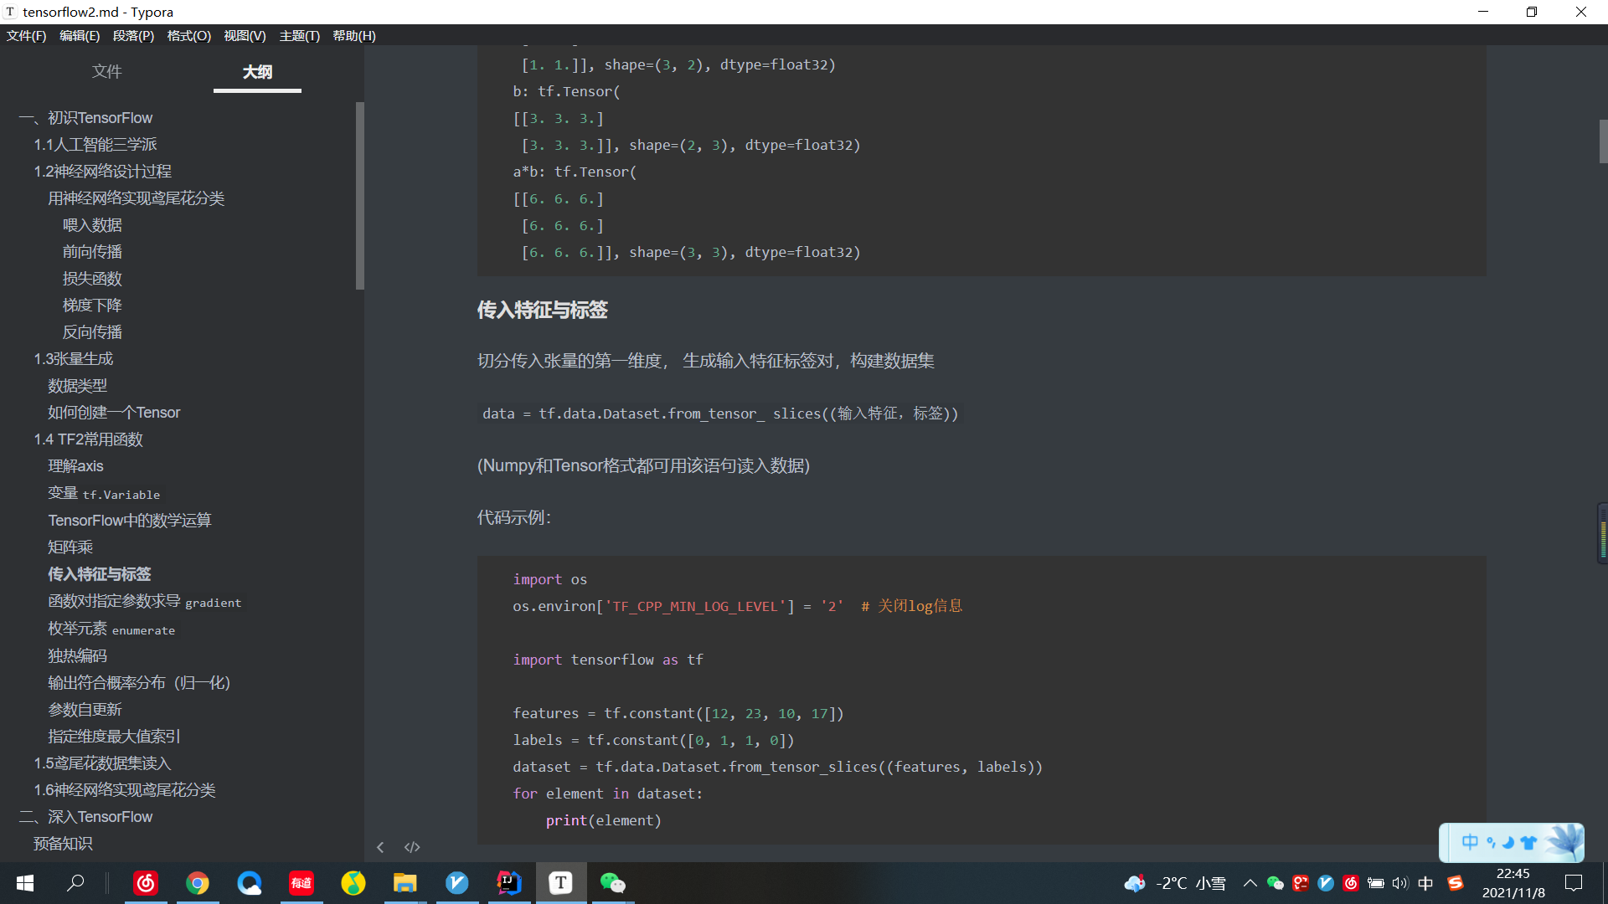Open the 格式(O) menu
This screenshot has height=904, width=1608.
pos(188,35)
